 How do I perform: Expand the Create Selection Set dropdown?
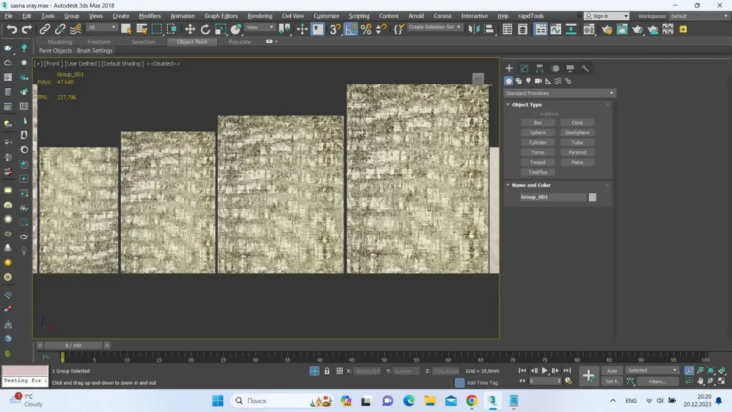459,27
